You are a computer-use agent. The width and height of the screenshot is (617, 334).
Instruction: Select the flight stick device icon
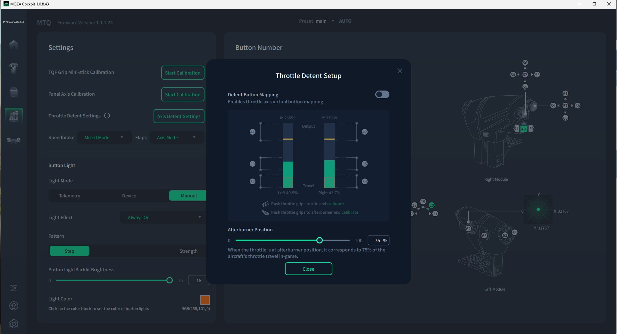point(13,68)
